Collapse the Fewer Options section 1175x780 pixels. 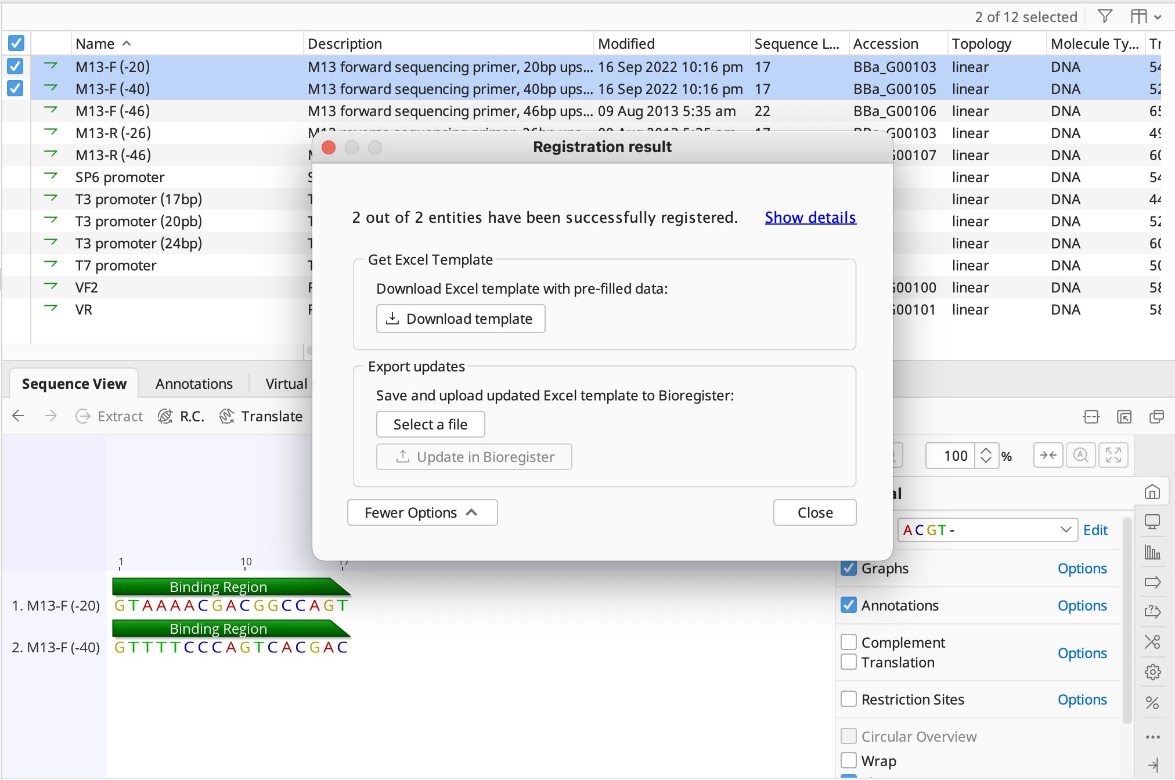coord(422,512)
